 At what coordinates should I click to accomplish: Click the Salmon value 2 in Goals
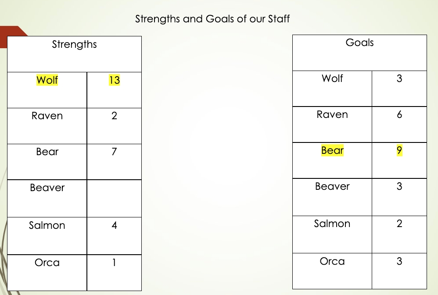[x=399, y=224]
